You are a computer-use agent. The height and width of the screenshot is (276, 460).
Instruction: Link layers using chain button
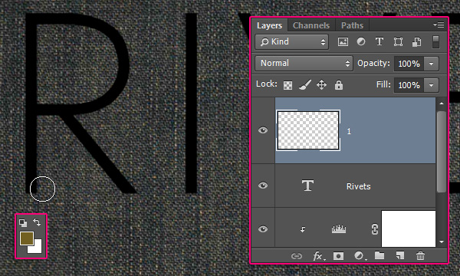[296, 256]
